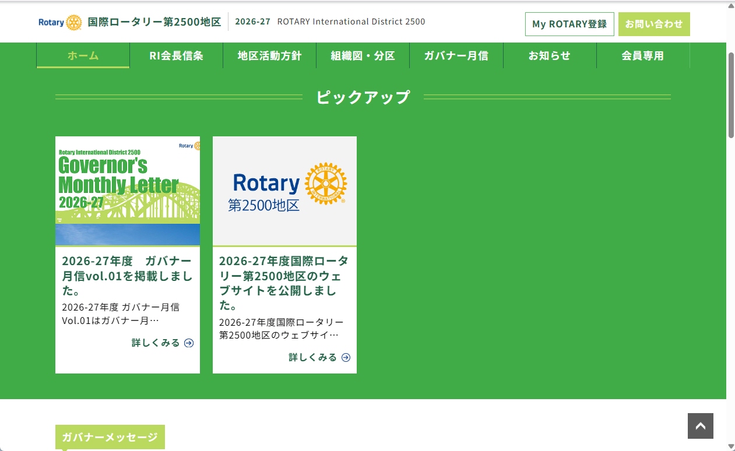Click the scrollbar down arrow

(x=731, y=446)
